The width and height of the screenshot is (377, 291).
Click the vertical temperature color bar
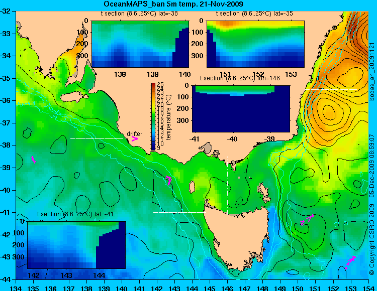click(153, 116)
